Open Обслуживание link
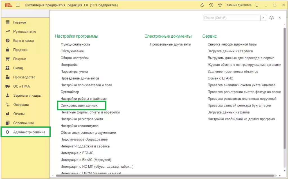This screenshot has height=179, width=288. click(x=72, y=51)
